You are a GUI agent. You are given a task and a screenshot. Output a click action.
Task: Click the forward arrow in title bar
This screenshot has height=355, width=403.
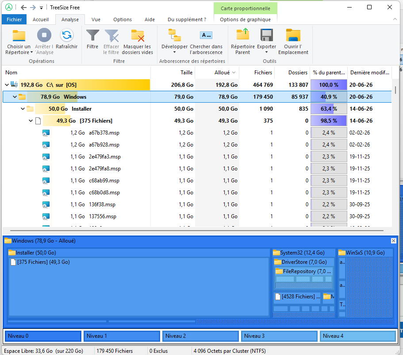(33, 8)
